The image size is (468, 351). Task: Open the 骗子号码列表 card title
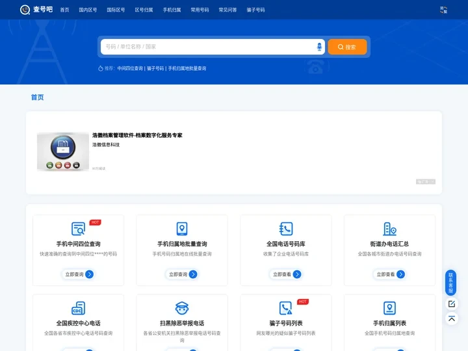pos(286,323)
